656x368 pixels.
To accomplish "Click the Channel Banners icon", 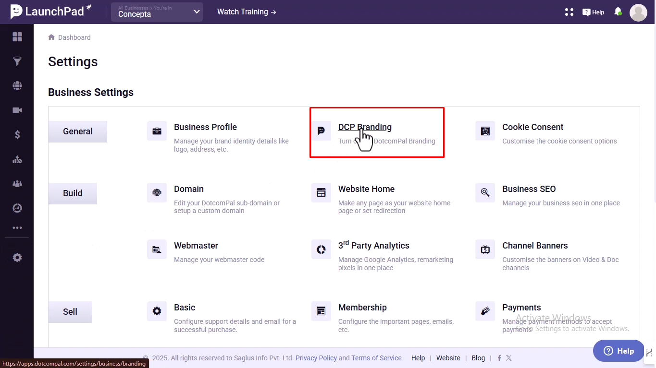I will coord(485,249).
